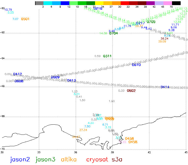Select the green 12.84 value
This screenshot has width=188, height=165.
point(177,22)
